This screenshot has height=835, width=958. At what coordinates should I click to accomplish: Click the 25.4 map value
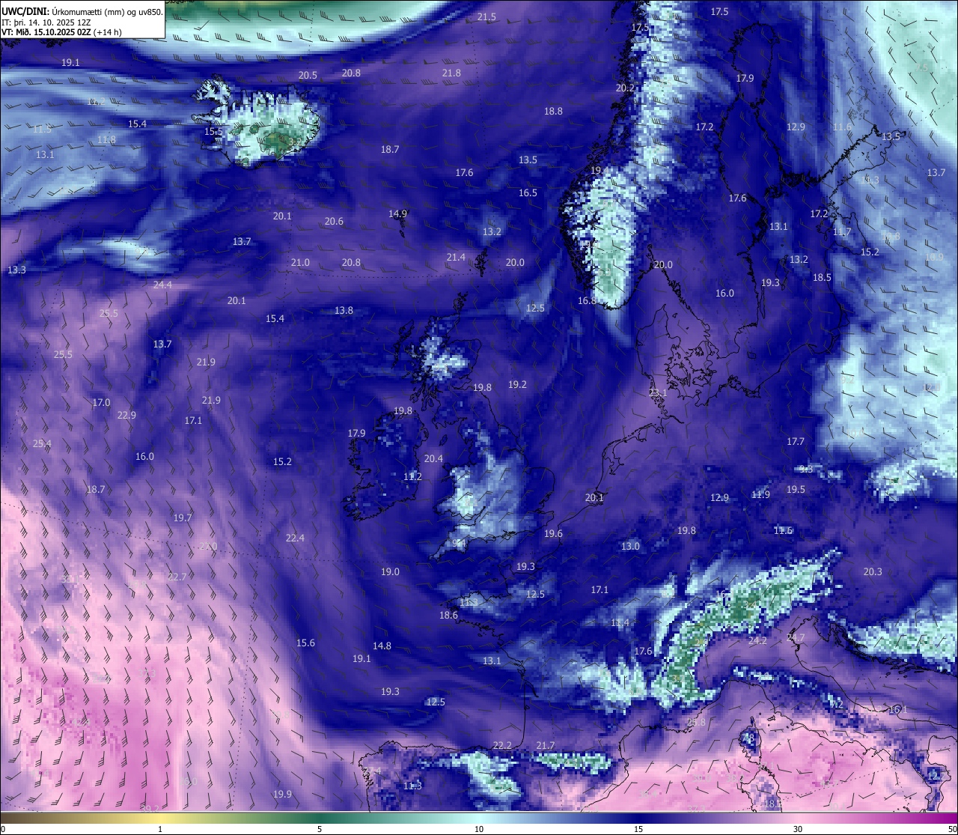(42, 443)
